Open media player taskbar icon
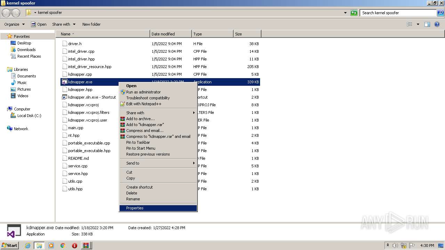 coord(51,245)
